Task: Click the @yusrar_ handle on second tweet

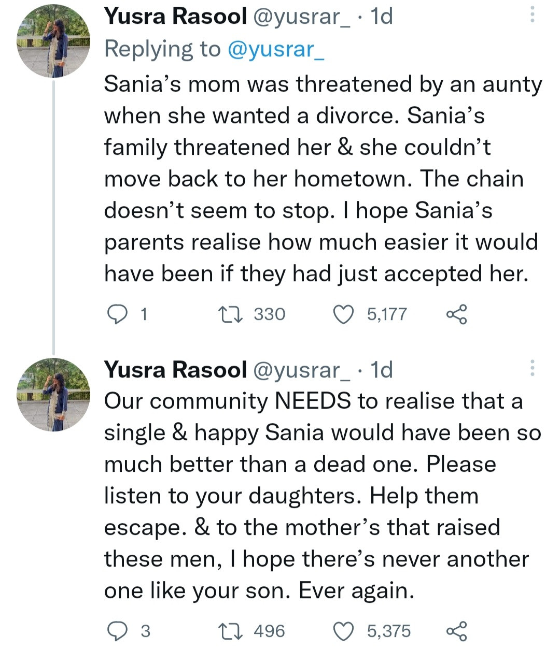Action: [x=301, y=370]
